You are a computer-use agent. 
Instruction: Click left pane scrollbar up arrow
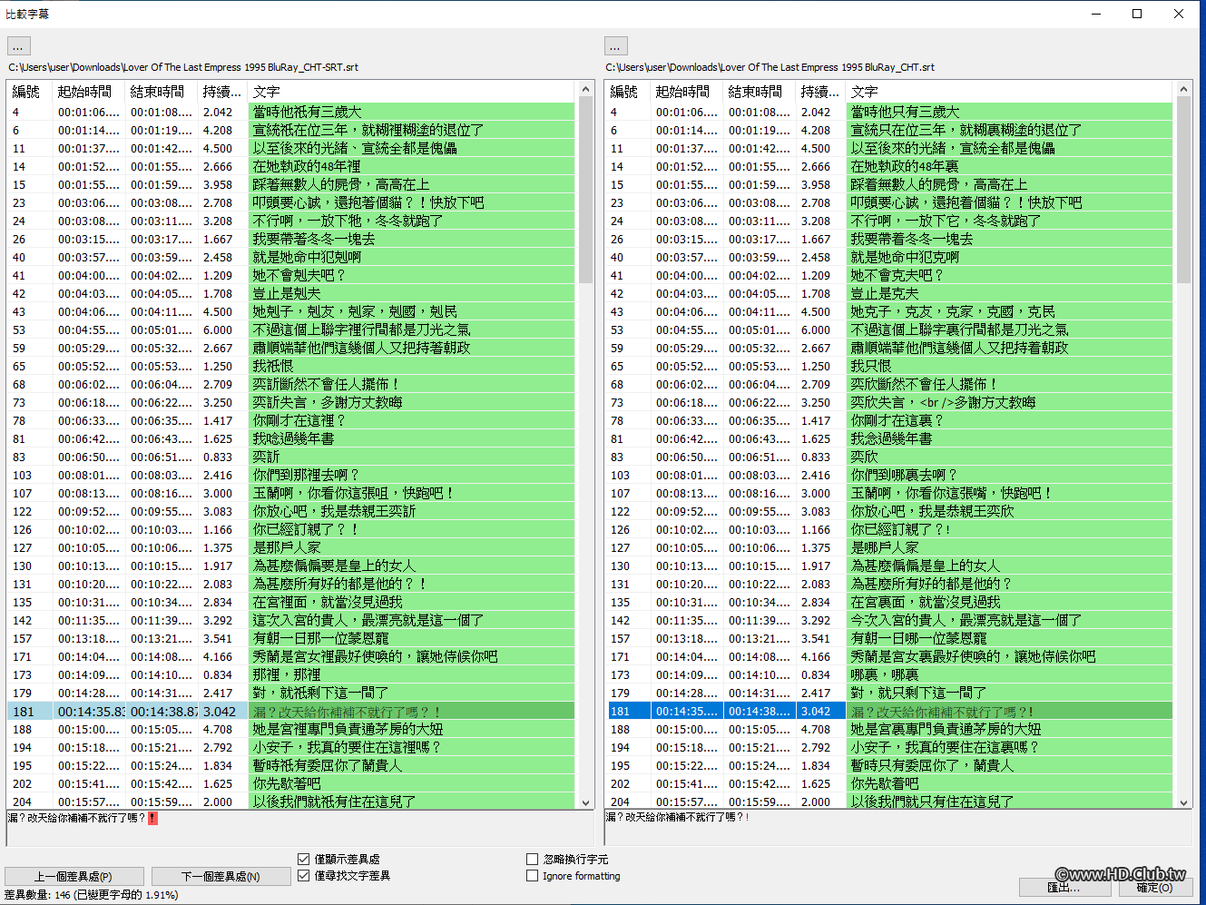[x=585, y=89]
